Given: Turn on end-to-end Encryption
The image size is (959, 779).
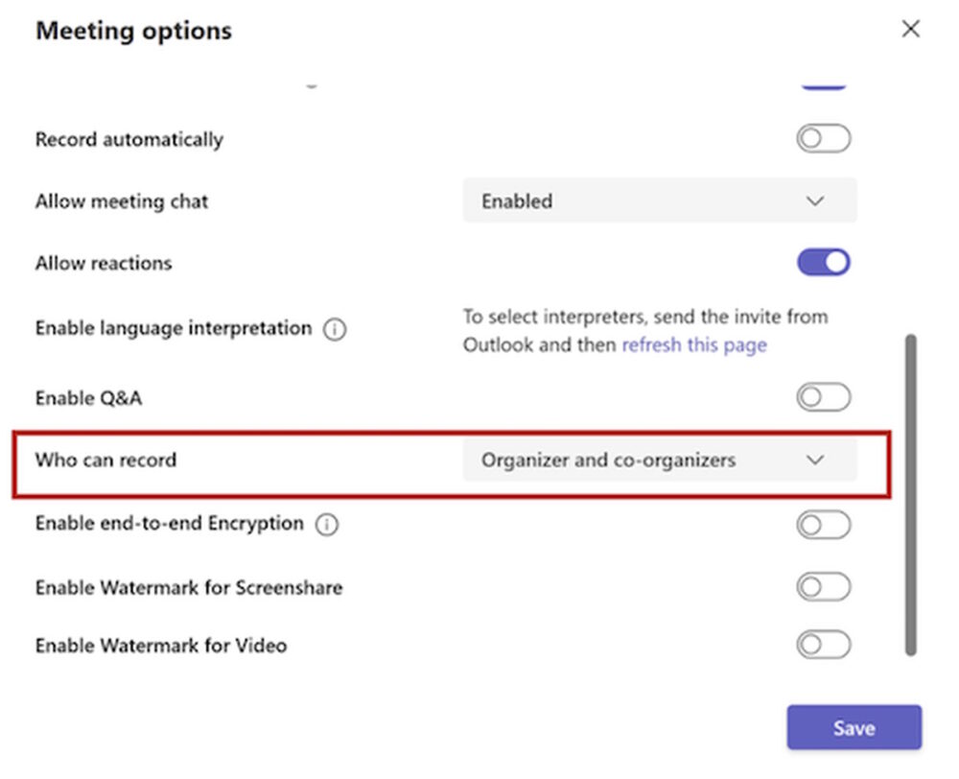Looking at the screenshot, I should click(823, 525).
